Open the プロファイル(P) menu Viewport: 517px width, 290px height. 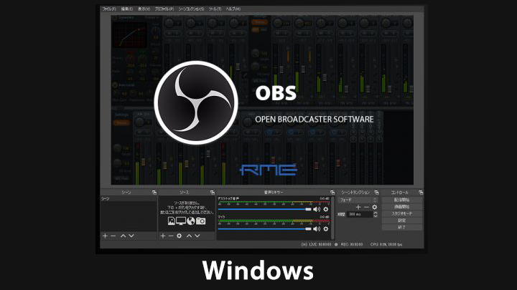point(164,9)
